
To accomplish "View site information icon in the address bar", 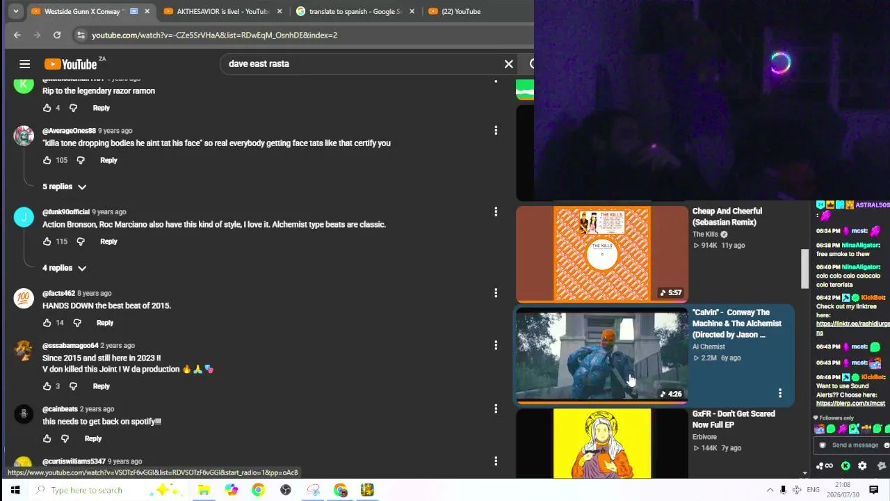I will pos(81,35).
